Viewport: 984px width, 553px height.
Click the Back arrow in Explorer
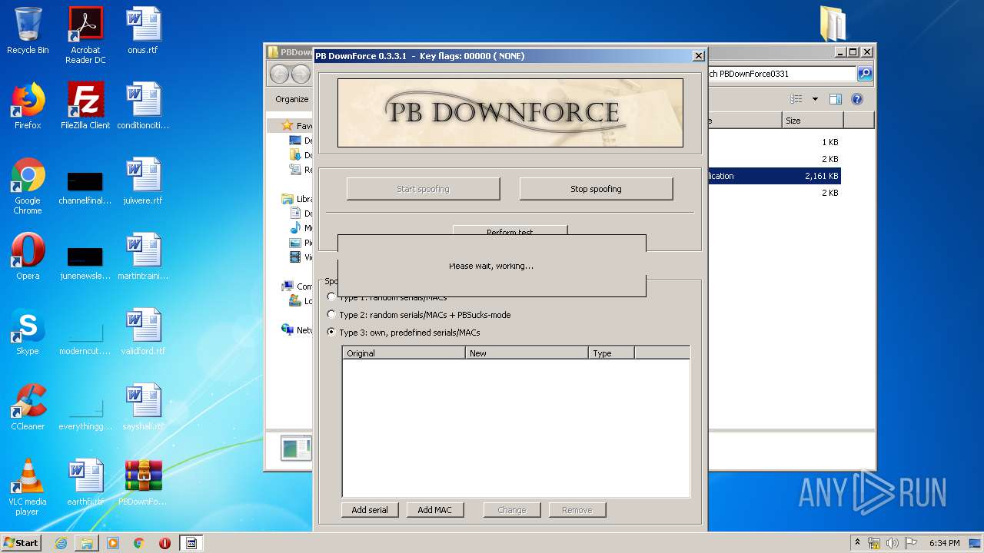click(279, 74)
